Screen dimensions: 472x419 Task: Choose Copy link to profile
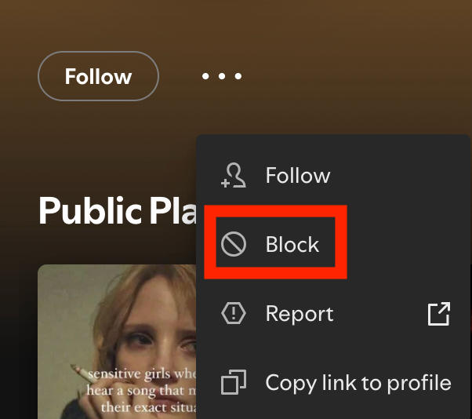pyautogui.click(x=358, y=383)
